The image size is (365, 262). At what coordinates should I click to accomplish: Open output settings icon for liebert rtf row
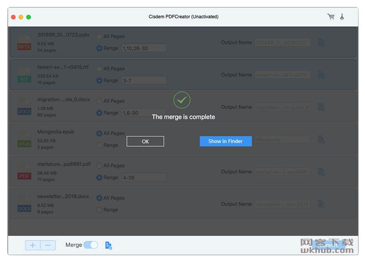[x=321, y=75]
